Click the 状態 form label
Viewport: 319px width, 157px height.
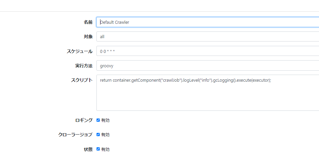[x=88, y=149]
